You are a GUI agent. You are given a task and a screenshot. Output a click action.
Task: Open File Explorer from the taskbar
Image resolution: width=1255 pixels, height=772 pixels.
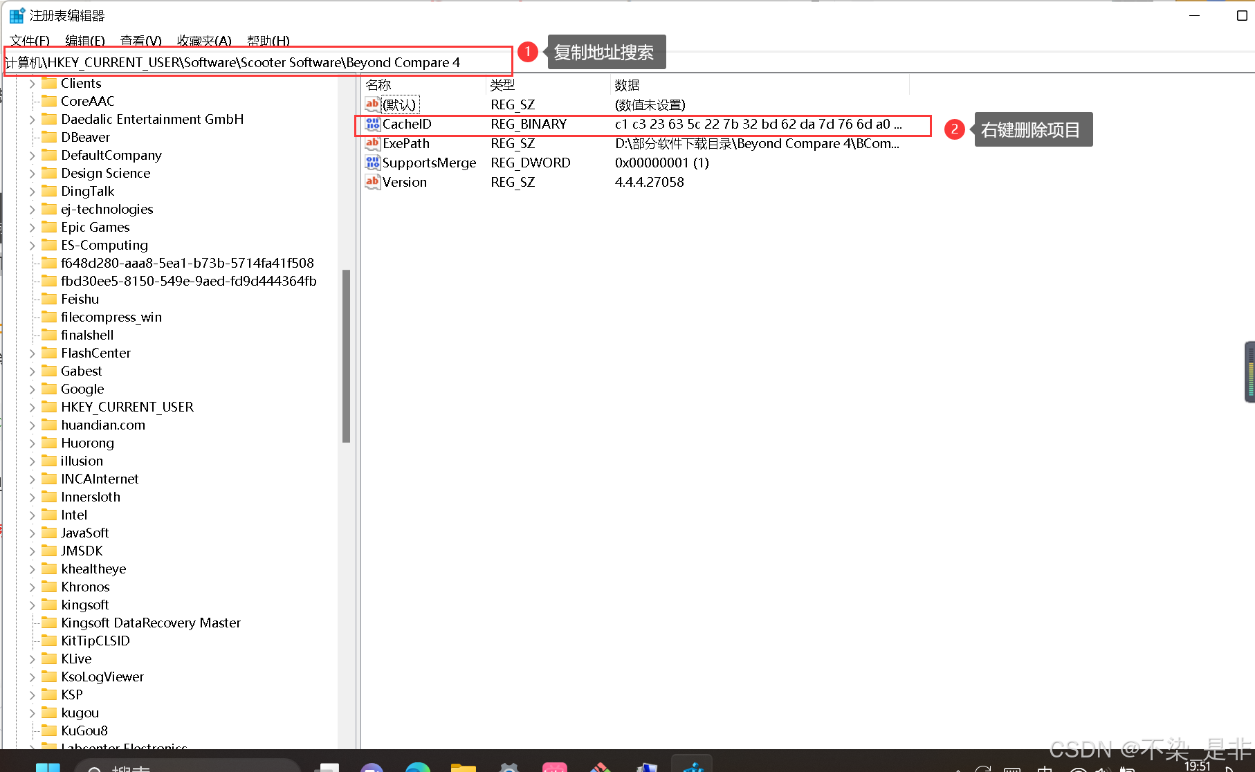[464, 766]
